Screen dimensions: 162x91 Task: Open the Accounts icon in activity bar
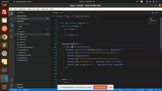[12, 80]
